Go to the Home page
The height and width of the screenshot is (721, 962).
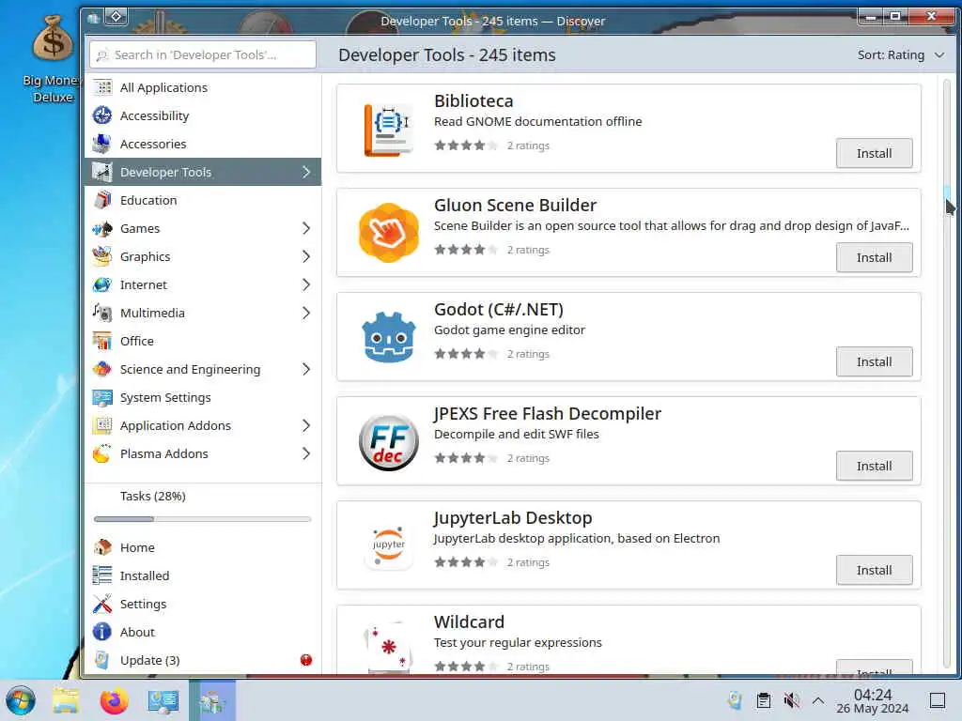tap(203, 547)
